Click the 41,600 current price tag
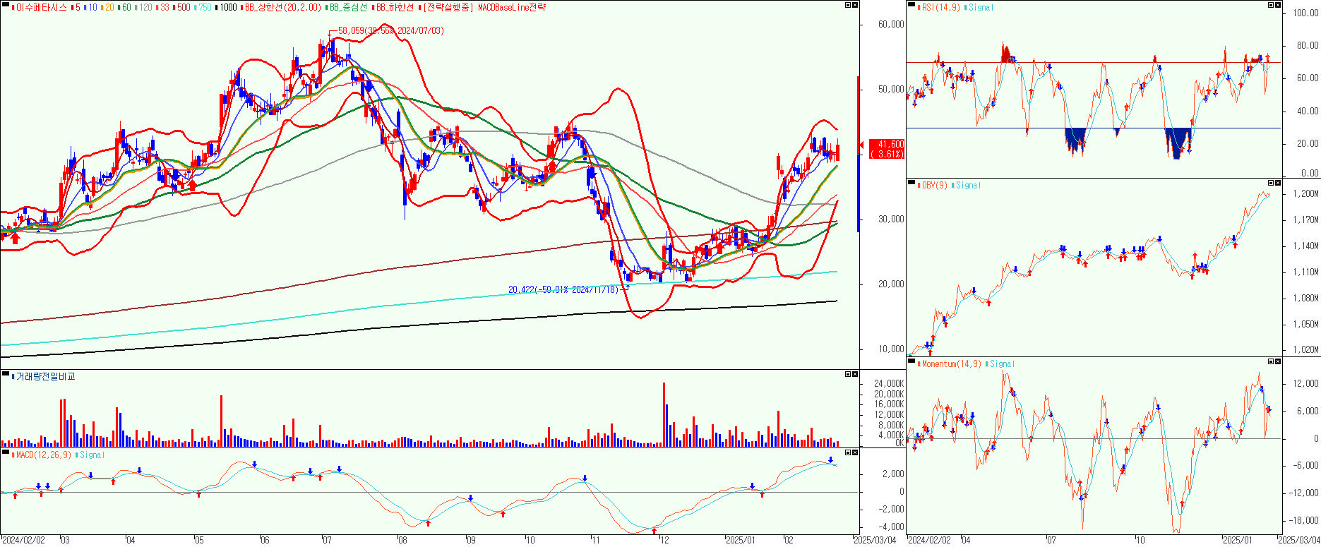This screenshot has width=1321, height=547. (887, 149)
